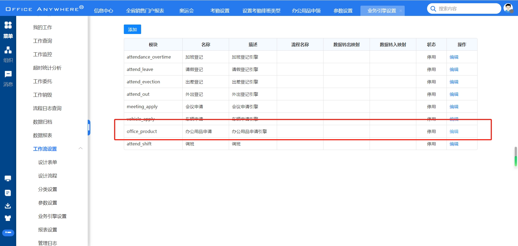The image size is (518, 246).
Task: Open 工作监控 in sidebar
Action: [x=43, y=54]
